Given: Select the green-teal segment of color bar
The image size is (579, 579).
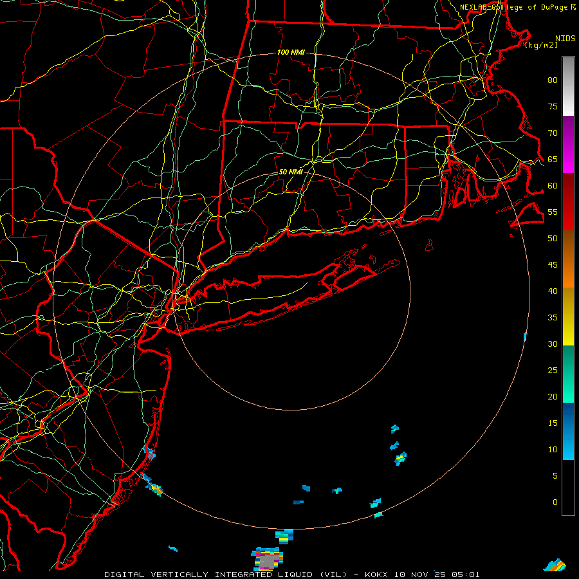Looking at the screenshot, I should pos(568,374).
